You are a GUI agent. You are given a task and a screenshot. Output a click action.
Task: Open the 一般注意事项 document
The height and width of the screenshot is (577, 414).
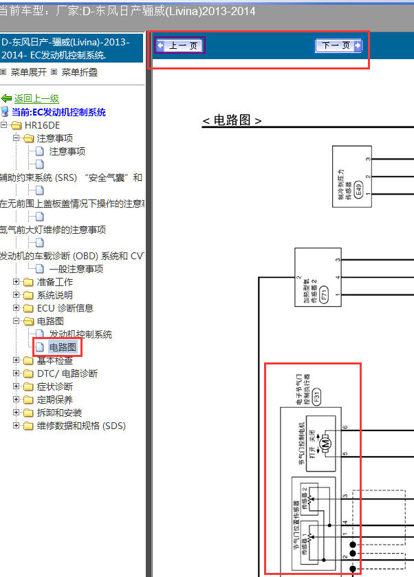[x=76, y=269]
